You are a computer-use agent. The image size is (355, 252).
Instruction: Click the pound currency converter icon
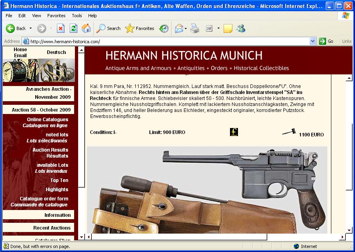pos(234,132)
